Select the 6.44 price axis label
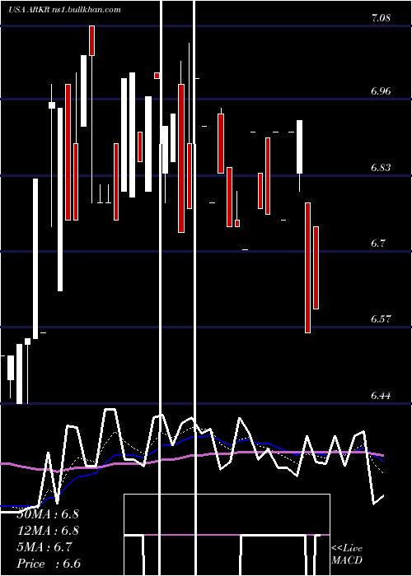 click(x=381, y=396)
